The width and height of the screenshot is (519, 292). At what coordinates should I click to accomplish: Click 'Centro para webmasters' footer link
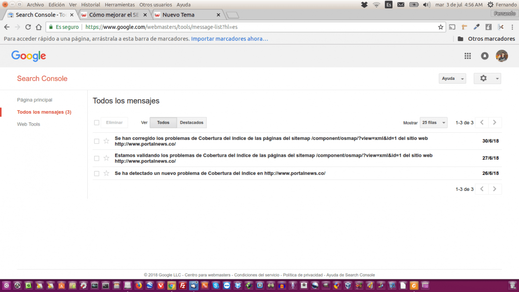pos(208,275)
